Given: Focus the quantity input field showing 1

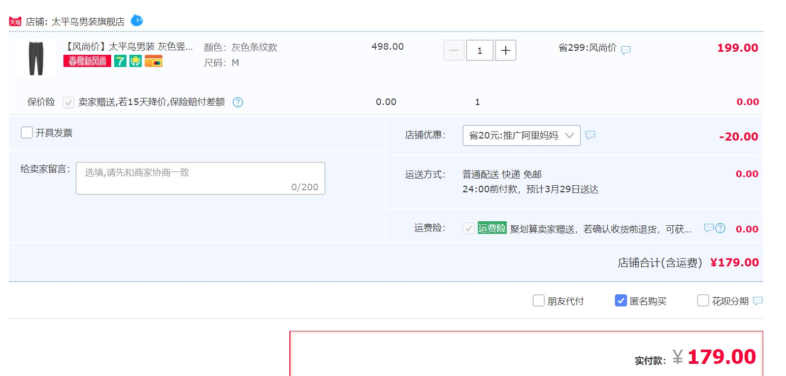Looking at the screenshot, I should [x=480, y=51].
